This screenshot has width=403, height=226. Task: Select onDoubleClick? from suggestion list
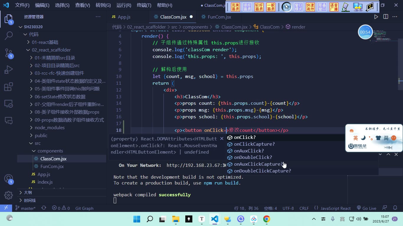253,157
